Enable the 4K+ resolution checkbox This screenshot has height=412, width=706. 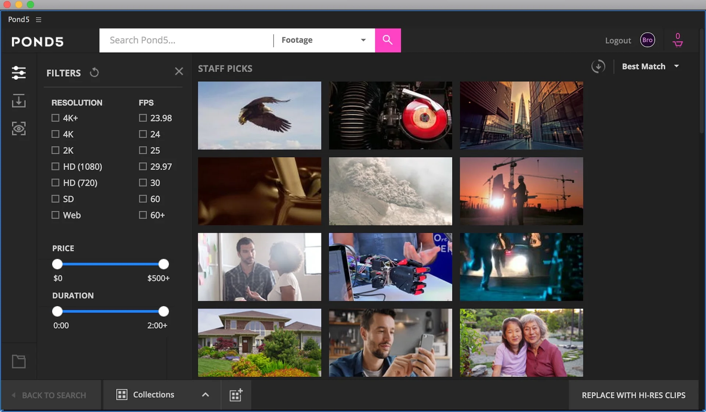pos(56,118)
